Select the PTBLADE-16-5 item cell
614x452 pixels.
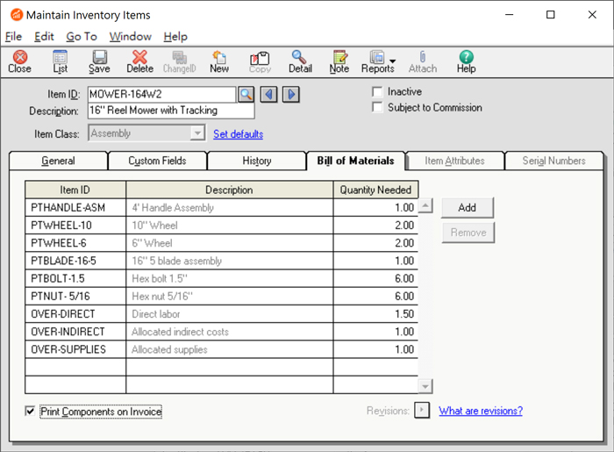point(75,261)
